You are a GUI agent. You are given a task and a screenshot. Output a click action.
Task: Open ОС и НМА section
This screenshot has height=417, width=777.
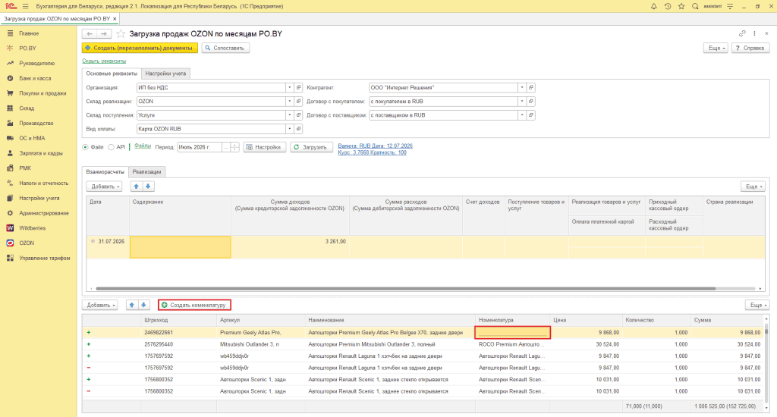point(32,138)
